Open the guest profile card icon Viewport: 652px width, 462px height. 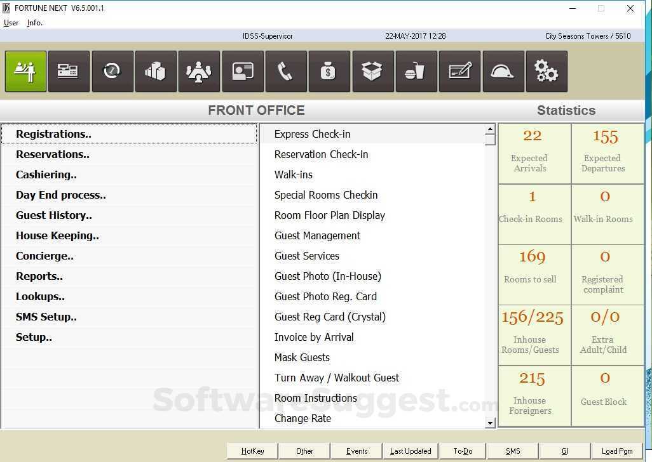coord(242,71)
